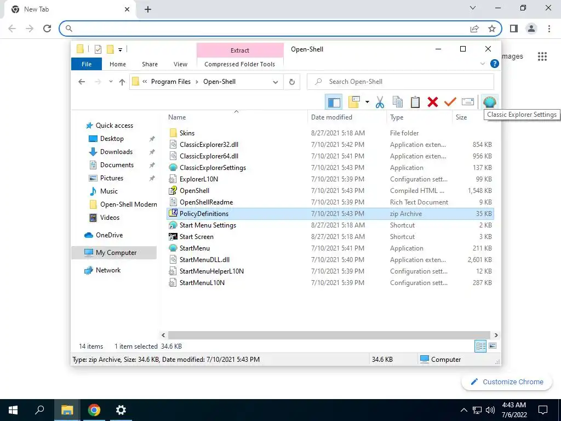The height and width of the screenshot is (421, 561).
Task: Open Music in navigation pane
Action: pos(109,191)
